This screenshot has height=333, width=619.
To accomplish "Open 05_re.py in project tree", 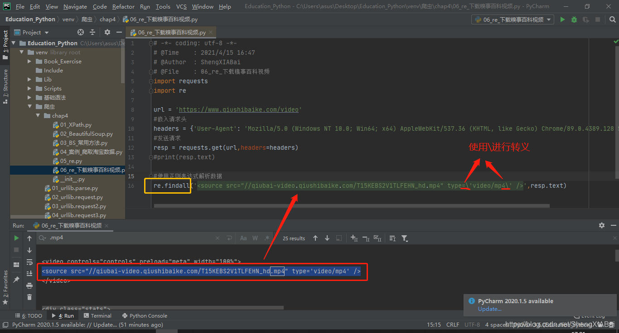I will point(71,161).
